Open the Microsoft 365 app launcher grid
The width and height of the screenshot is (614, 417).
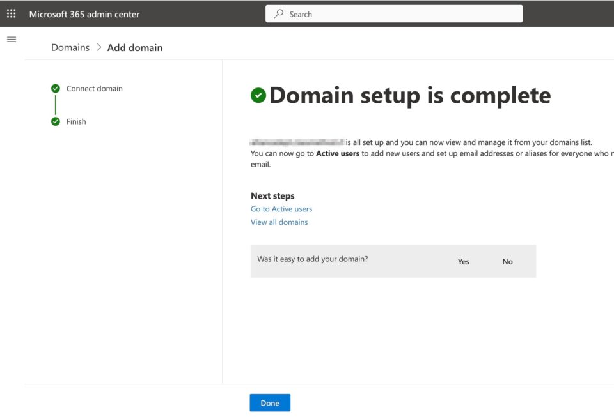point(11,13)
